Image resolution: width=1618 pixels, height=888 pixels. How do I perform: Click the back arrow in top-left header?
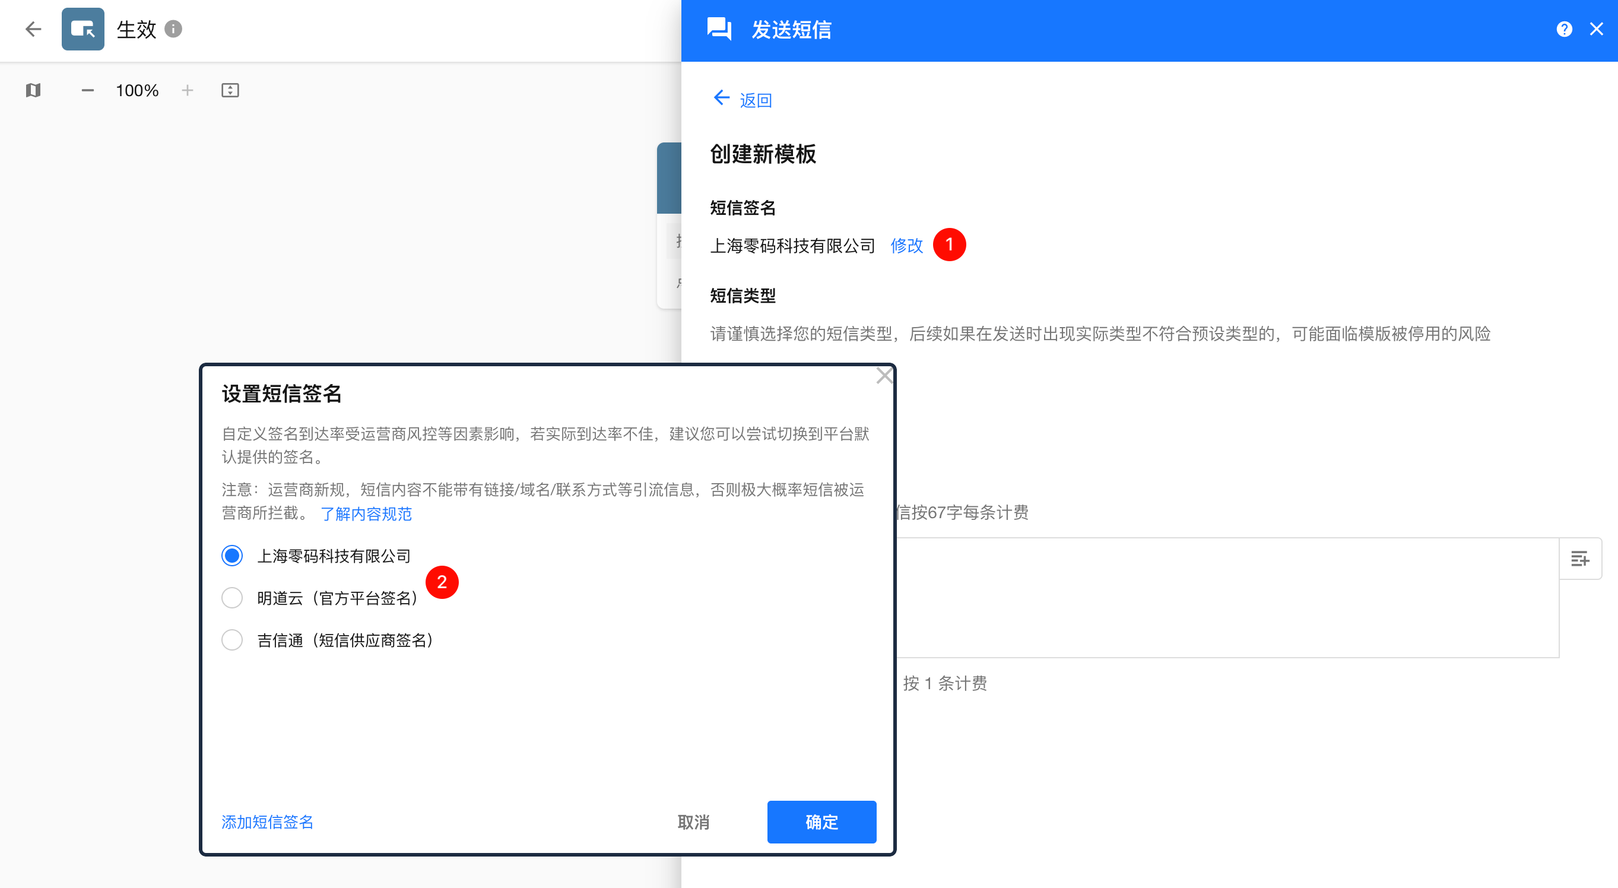click(x=33, y=29)
